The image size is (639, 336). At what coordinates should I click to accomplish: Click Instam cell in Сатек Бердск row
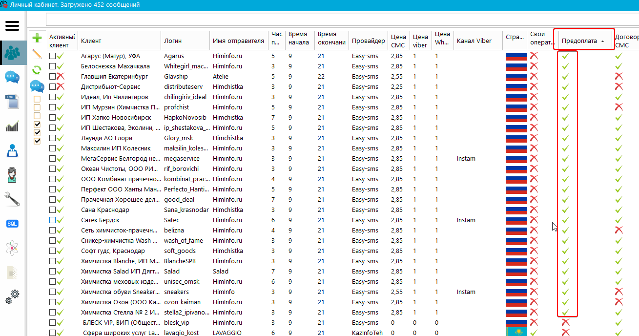point(466,220)
